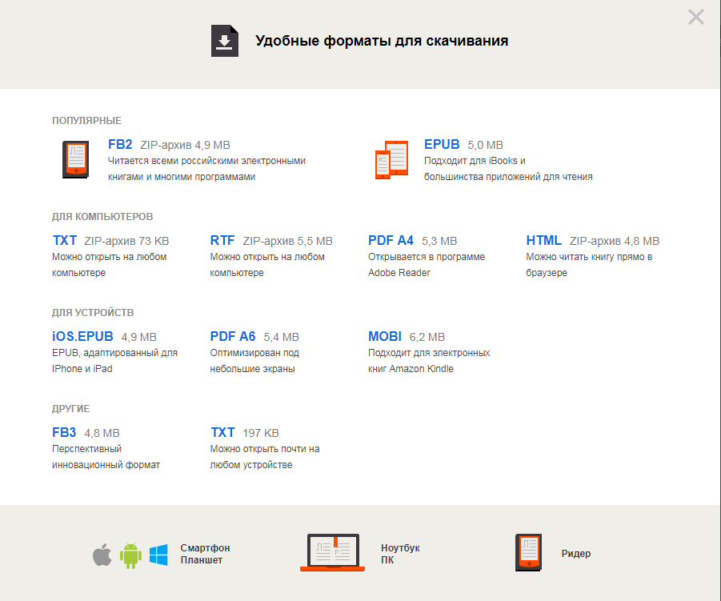This screenshot has height=601, width=721.
Task: Click the Windows logo icon
Action: click(158, 555)
